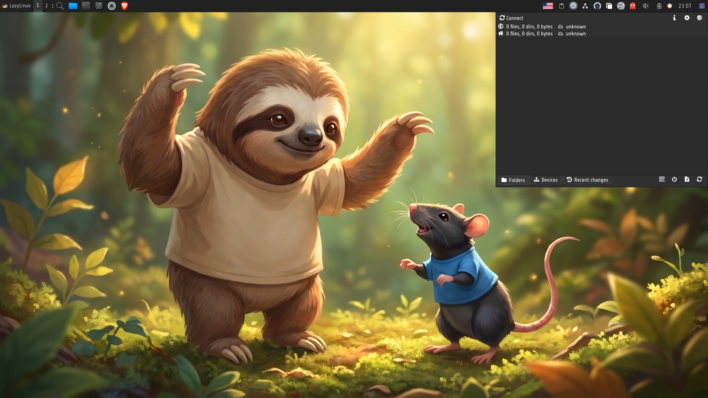The width and height of the screenshot is (708, 398).
Task: Click the purple square icon at panel end
Action: point(702,6)
